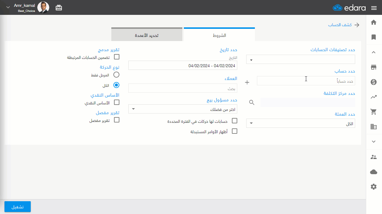The height and width of the screenshot is (214, 382).
Task: Click Amr_kamal profile avatar
Action: click(x=43, y=7)
